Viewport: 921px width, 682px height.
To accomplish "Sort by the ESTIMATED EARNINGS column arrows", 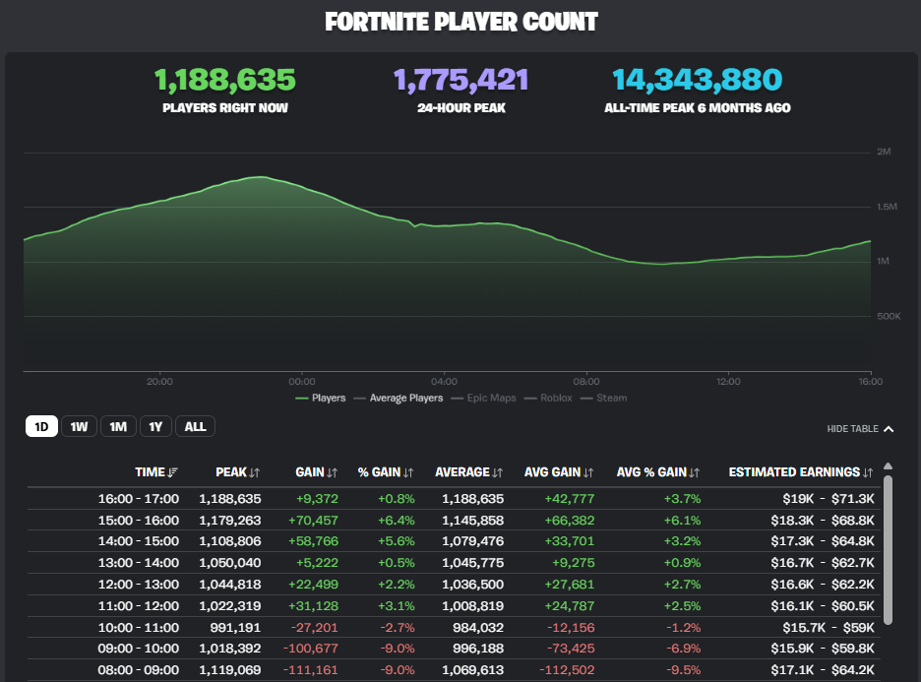I will [x=868, y=472].
